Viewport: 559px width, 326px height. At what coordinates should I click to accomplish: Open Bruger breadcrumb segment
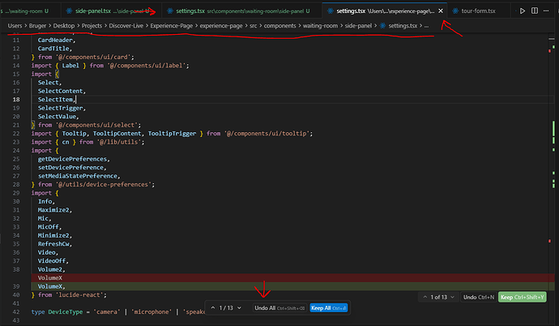tap(37, 26)
